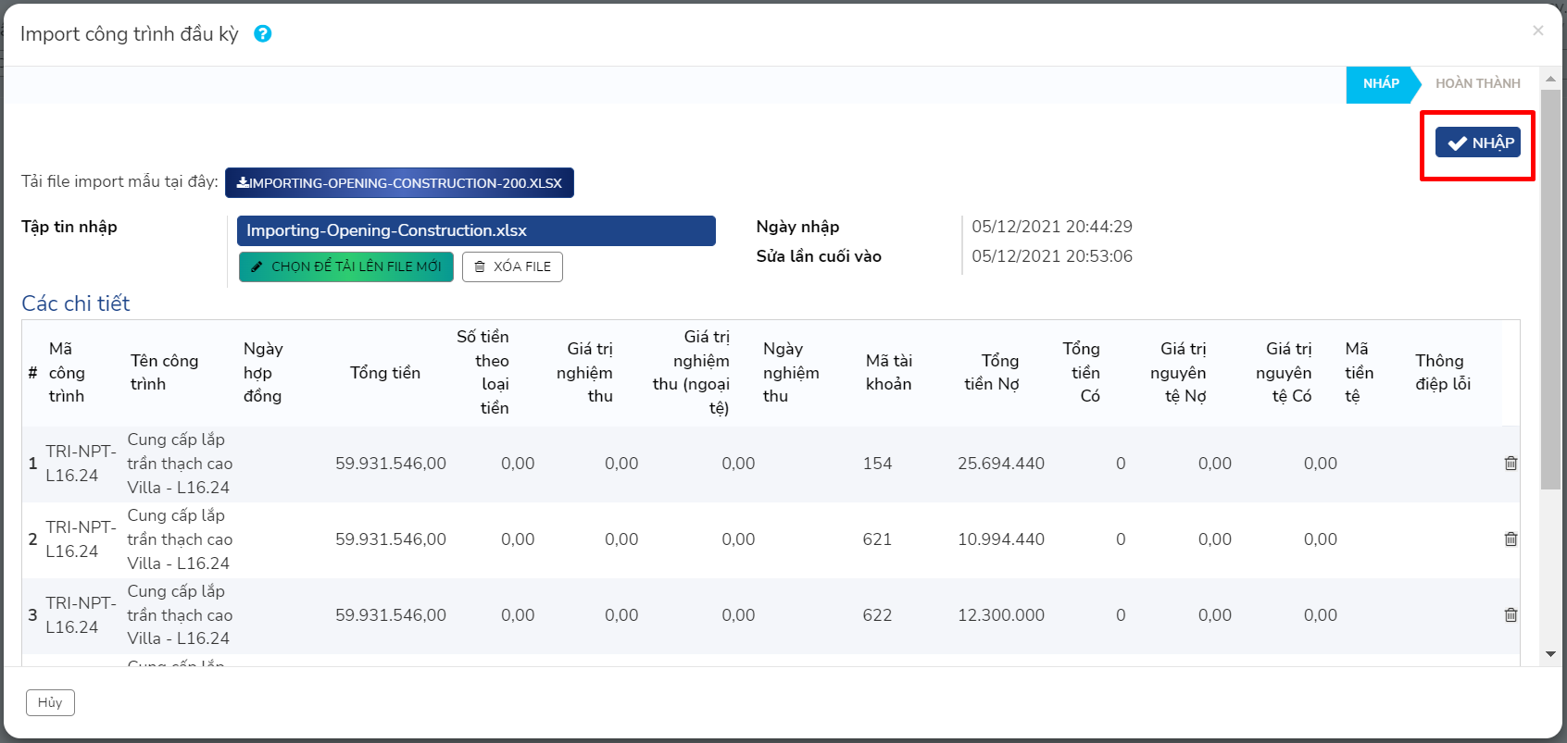Click the vertical scrollbar thumb
The width and height of the screenshot is (1567, 743).
click(x=1551, y=289)
